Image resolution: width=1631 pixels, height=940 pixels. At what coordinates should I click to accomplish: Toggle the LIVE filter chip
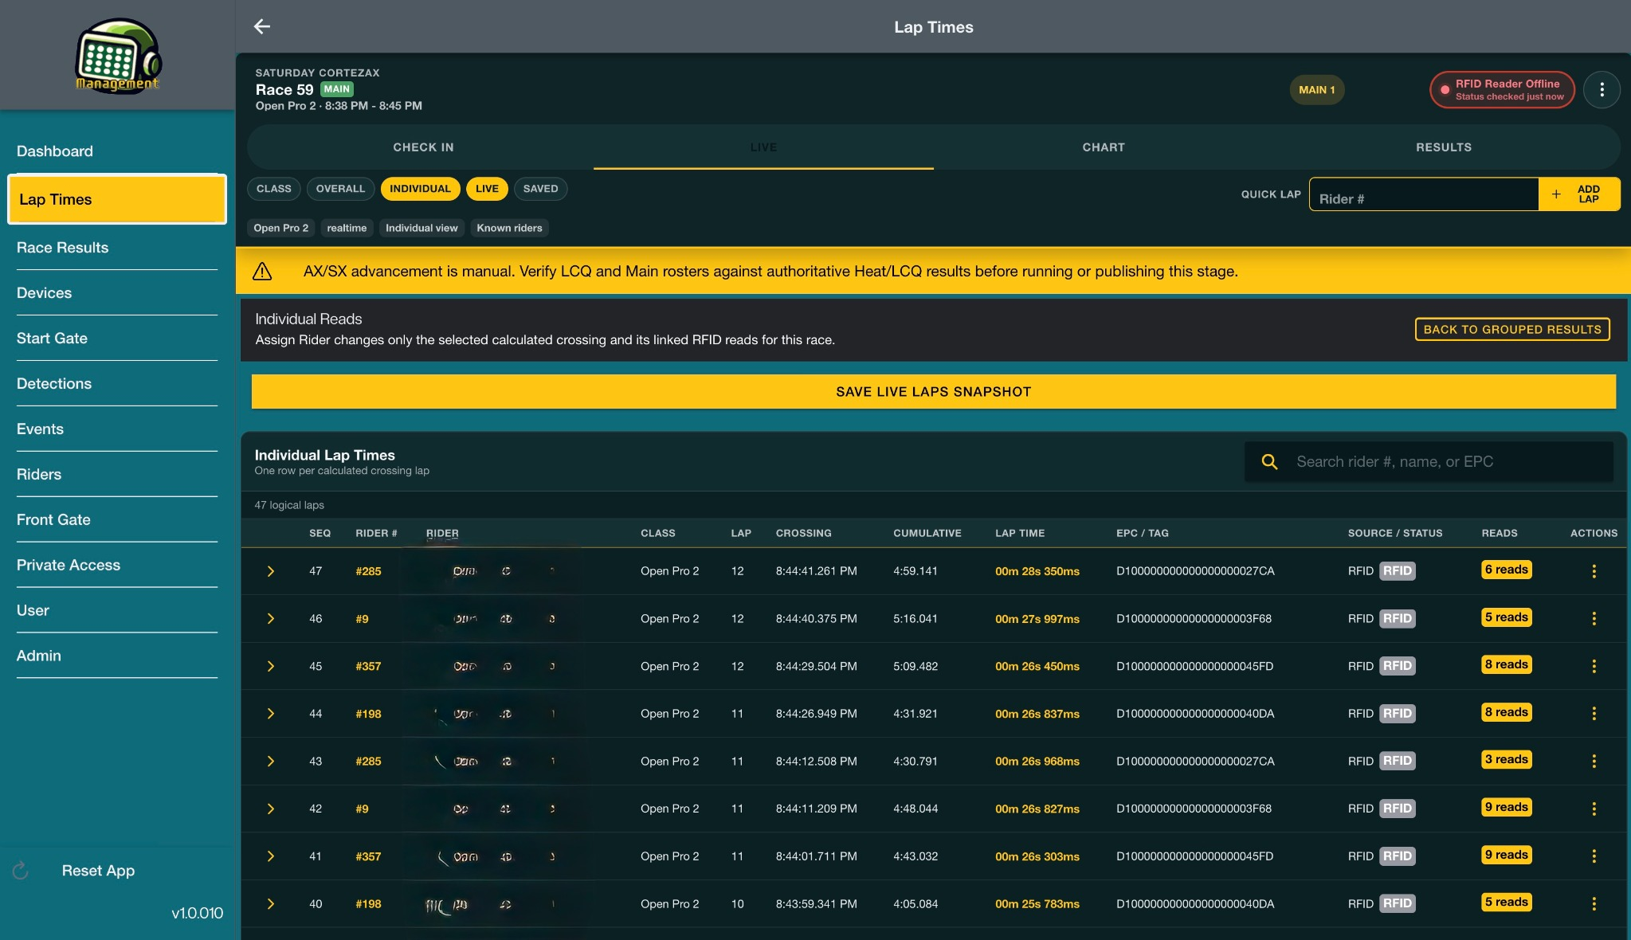click(487, 189)
